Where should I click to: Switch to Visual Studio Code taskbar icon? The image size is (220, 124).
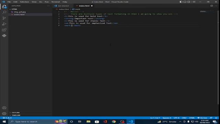pyautogui.click(x=131, y=122)
